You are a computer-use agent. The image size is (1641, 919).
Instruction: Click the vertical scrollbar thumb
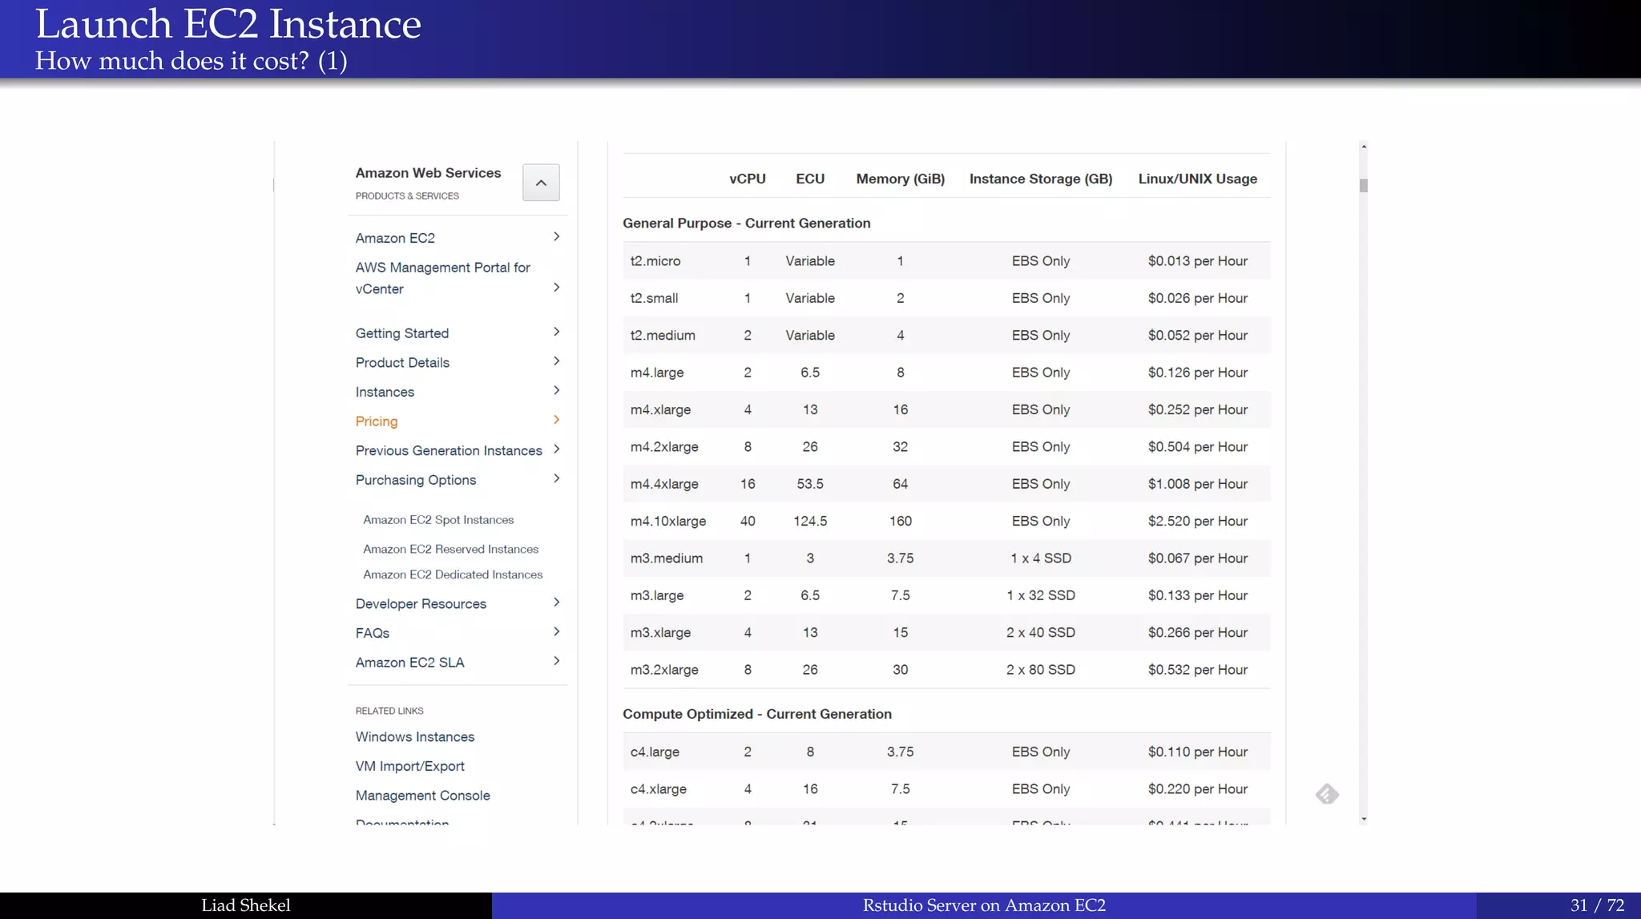(1363, 185)
